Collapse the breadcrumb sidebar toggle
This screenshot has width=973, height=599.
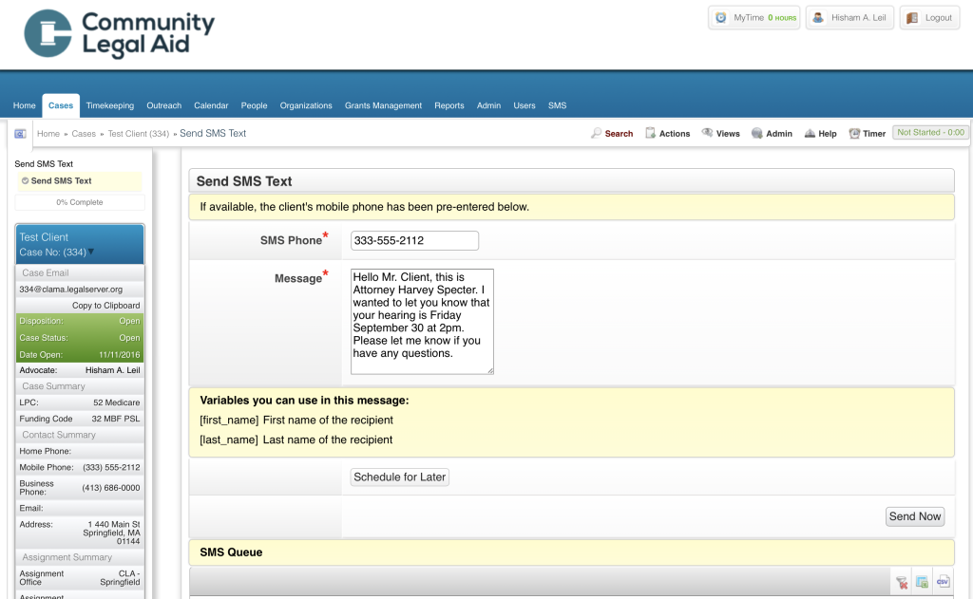(x=20, y=133)
